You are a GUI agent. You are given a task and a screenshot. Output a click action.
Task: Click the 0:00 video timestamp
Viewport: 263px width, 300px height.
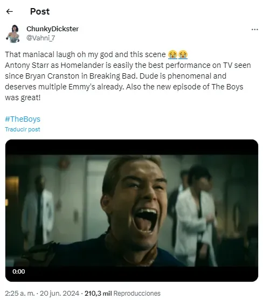18,271
